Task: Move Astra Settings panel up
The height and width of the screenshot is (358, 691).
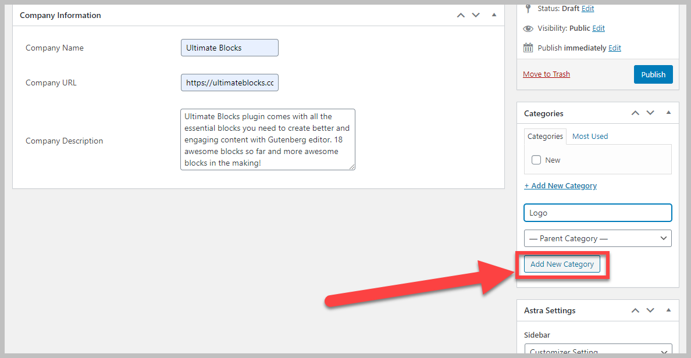Action: [635, 310]
